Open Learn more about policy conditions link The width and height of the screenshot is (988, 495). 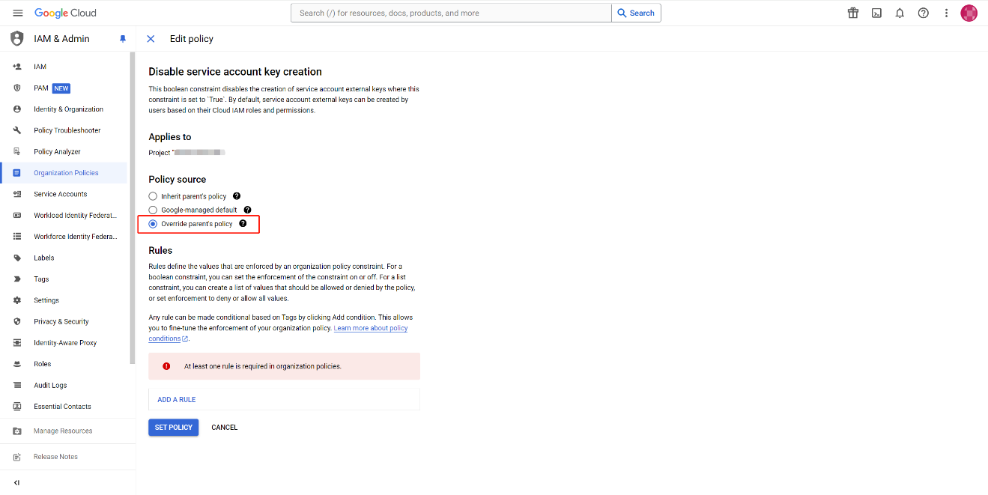(370, 329)
